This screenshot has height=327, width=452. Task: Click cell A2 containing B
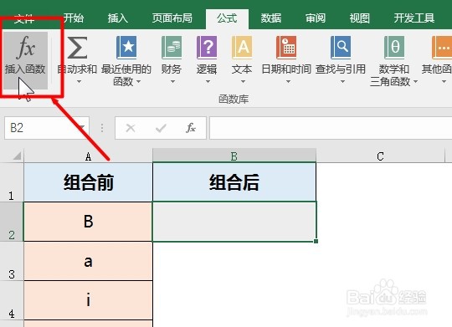[x=88, y=222]
